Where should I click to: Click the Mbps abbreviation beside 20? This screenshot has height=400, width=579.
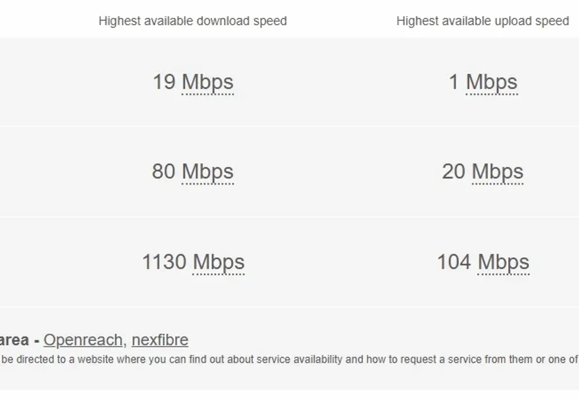coord(497,171)
